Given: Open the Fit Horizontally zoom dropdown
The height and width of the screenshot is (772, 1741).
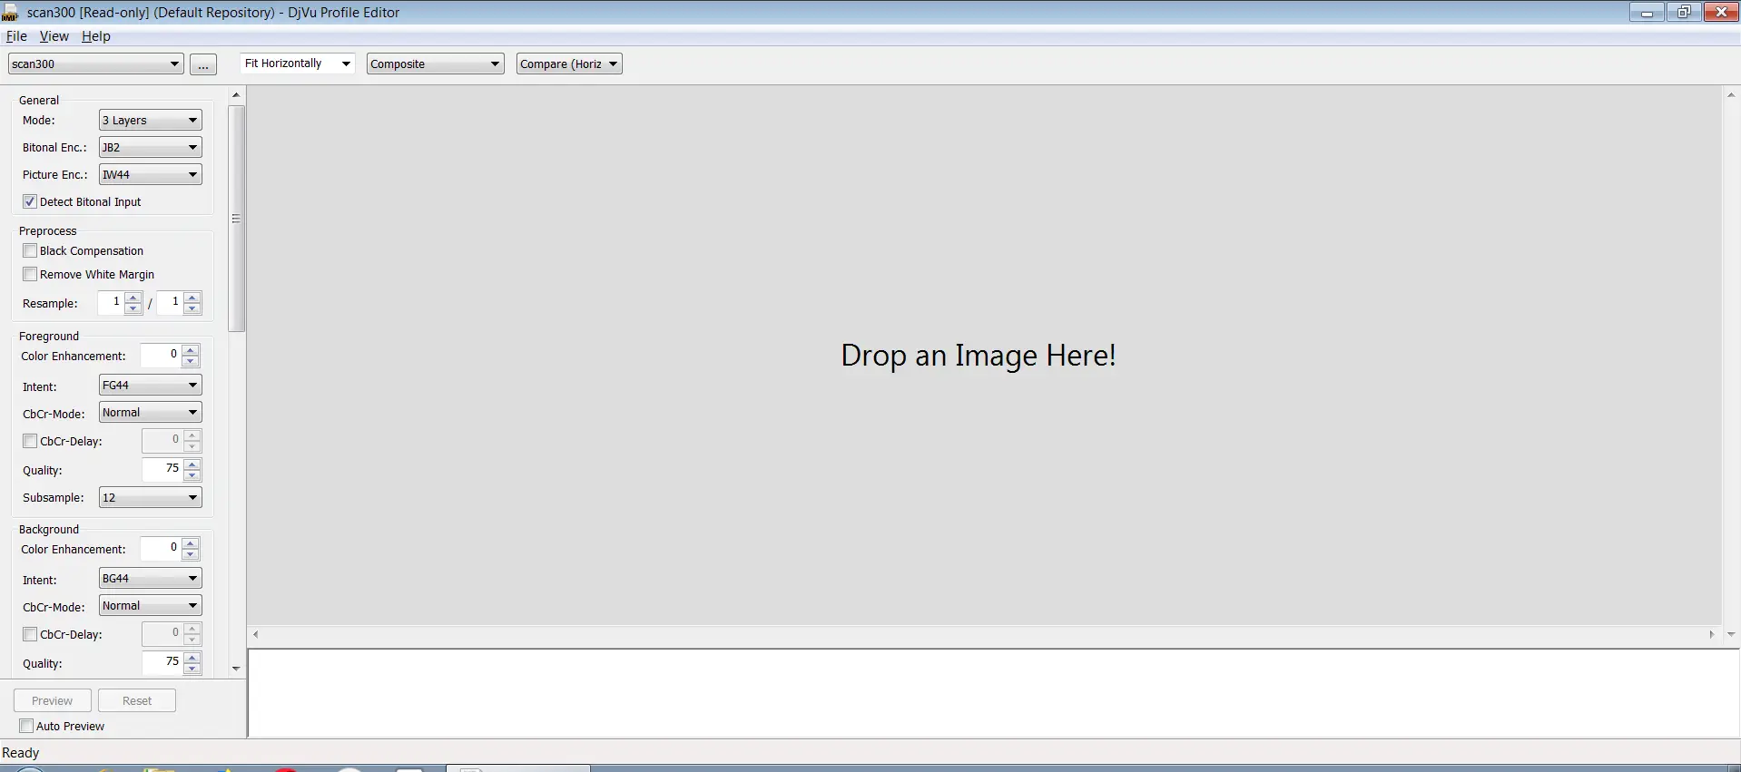Looking at the screenshot, I should (x=298, y=64).
